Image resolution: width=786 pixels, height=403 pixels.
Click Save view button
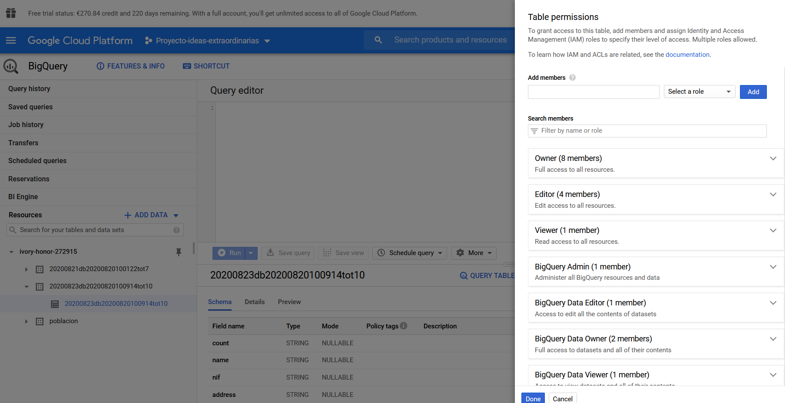(x=344, y=253)
